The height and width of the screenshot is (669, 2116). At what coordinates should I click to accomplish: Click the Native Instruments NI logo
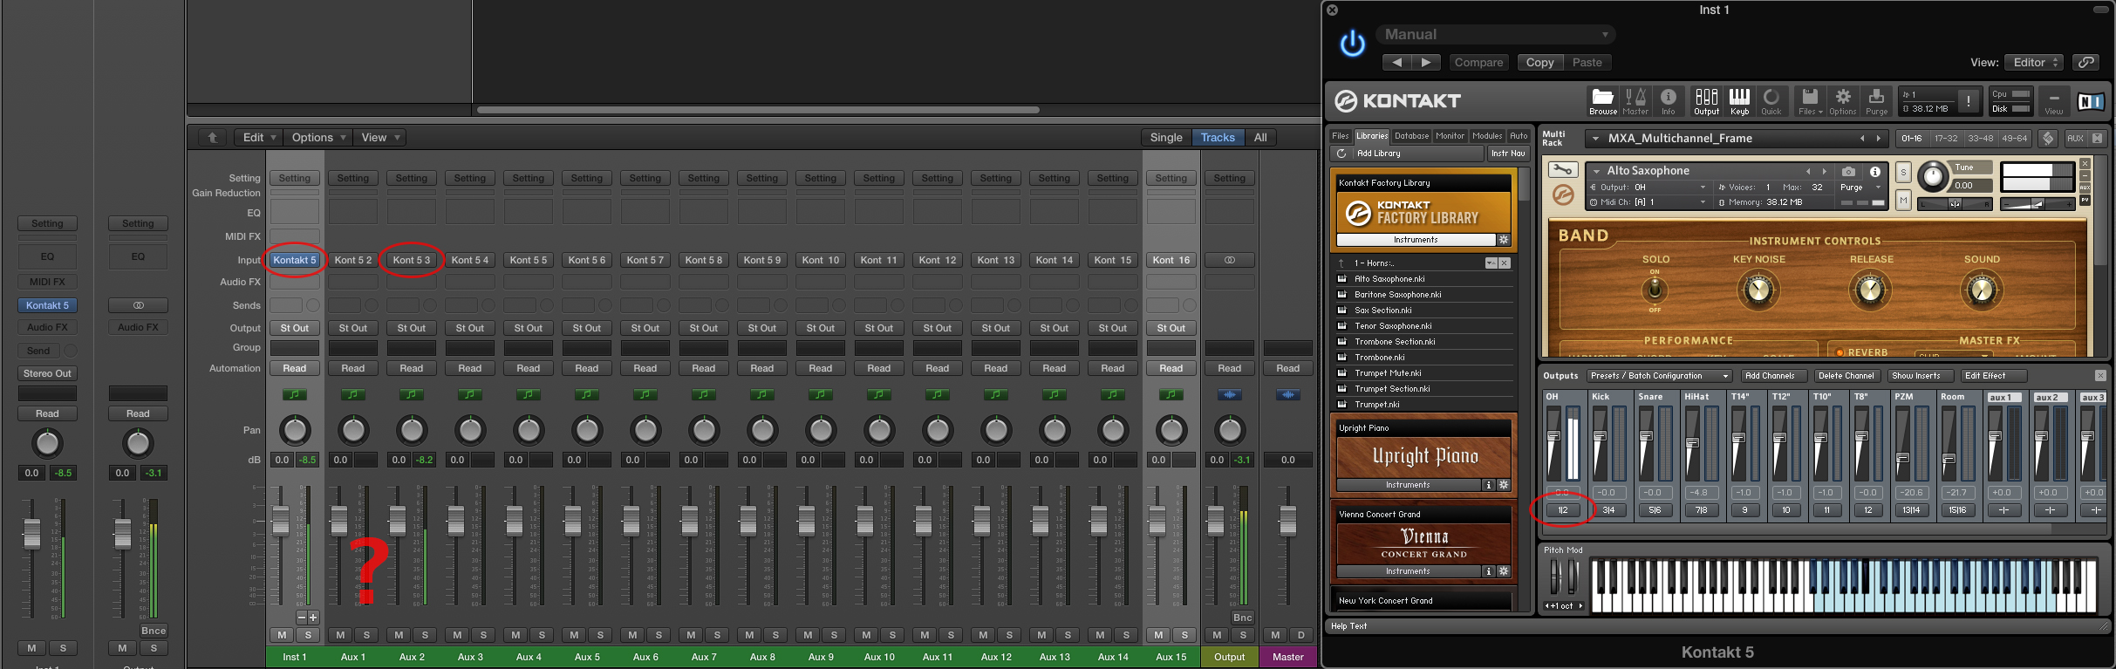(x=2091, y=102)
